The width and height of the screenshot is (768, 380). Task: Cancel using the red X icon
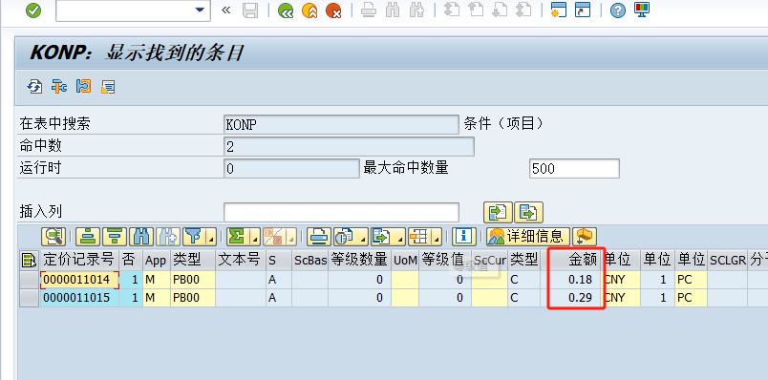[x=333, y=11]
